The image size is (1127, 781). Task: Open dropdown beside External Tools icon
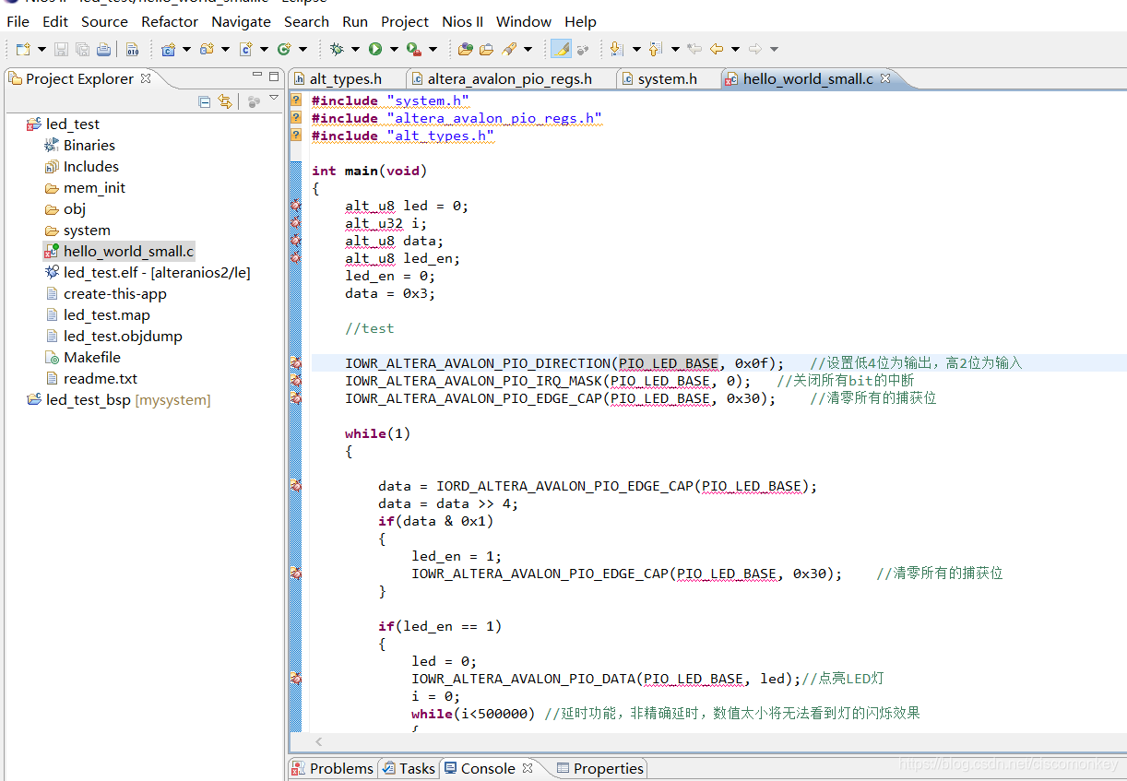(433, 50)
